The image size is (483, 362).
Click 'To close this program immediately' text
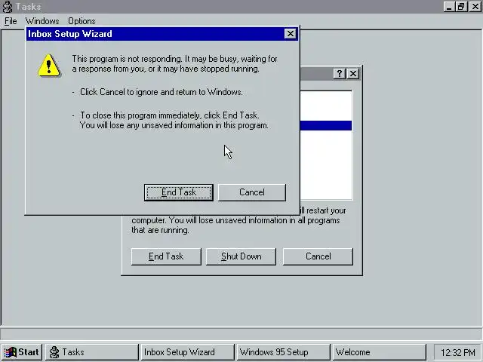pos(169,115)
